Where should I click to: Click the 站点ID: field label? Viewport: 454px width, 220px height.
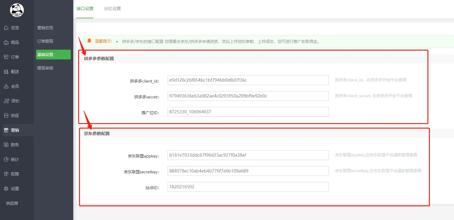pyautogui.click(x=153, y=188)
